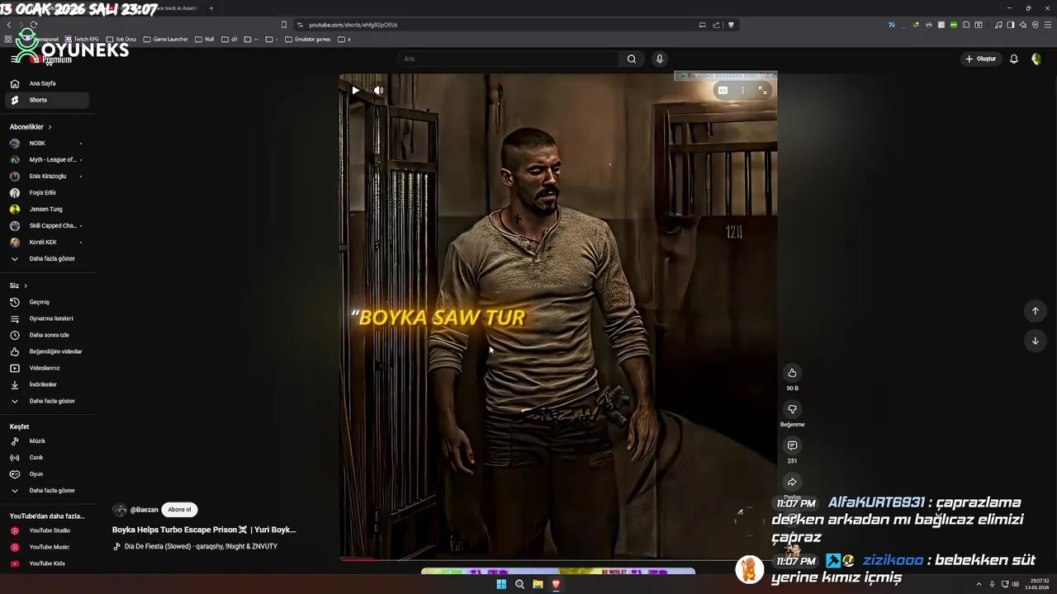Start voice search with the microphone
Image resolution: width=1057 pixels, height=594 pixels.
point(659,59)
